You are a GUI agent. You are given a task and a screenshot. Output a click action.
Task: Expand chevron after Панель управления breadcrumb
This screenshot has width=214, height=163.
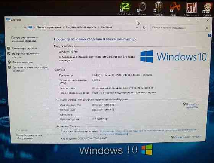coord(63,27)
